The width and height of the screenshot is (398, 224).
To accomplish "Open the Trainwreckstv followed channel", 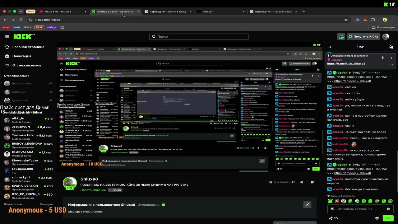I will pos(28,137).
